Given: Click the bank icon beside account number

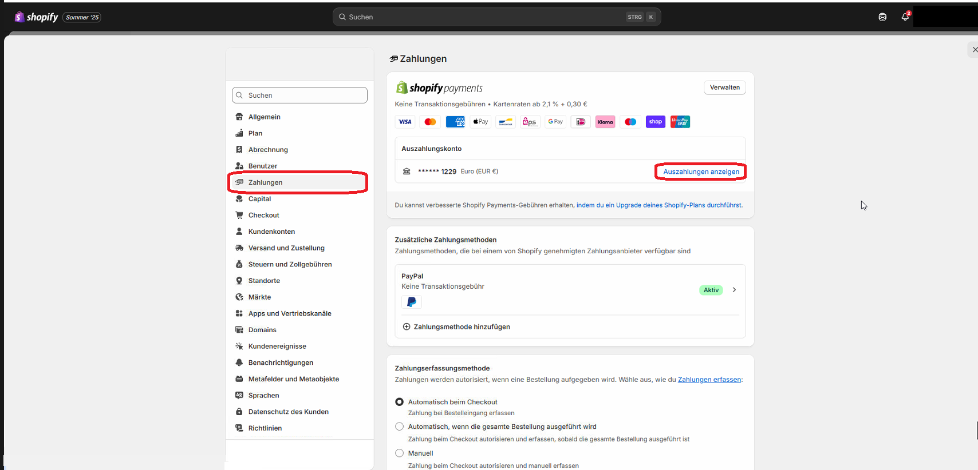Looking at the screenshot, I should (x=407, y=172).
